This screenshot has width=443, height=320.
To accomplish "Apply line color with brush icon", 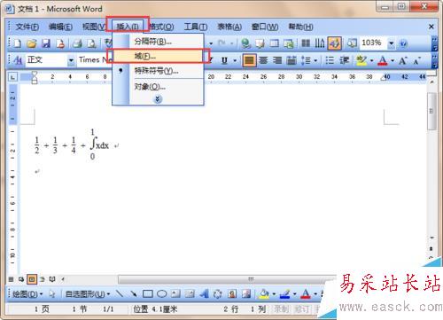I will [x=284, y=293].
